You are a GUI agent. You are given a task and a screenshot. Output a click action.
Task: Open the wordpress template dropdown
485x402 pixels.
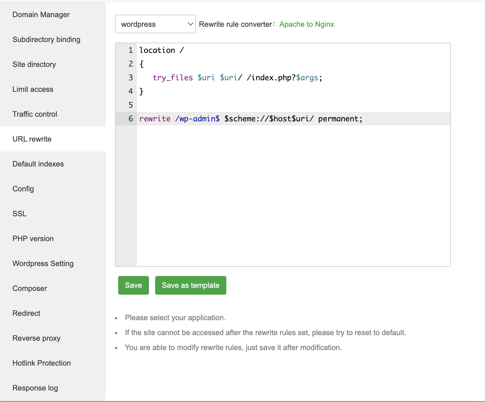[x=155, y=24]
